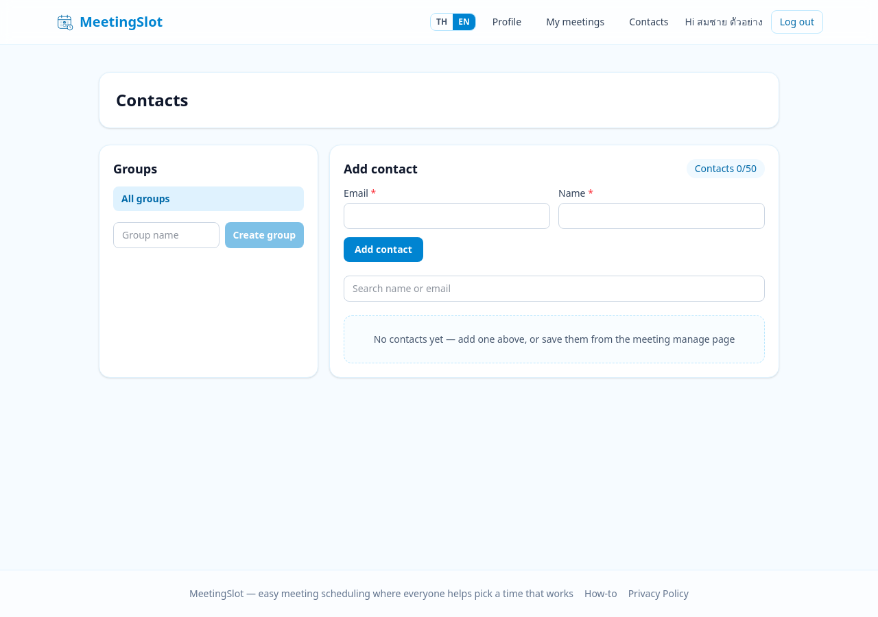Click the blue Add contact button

383,250
